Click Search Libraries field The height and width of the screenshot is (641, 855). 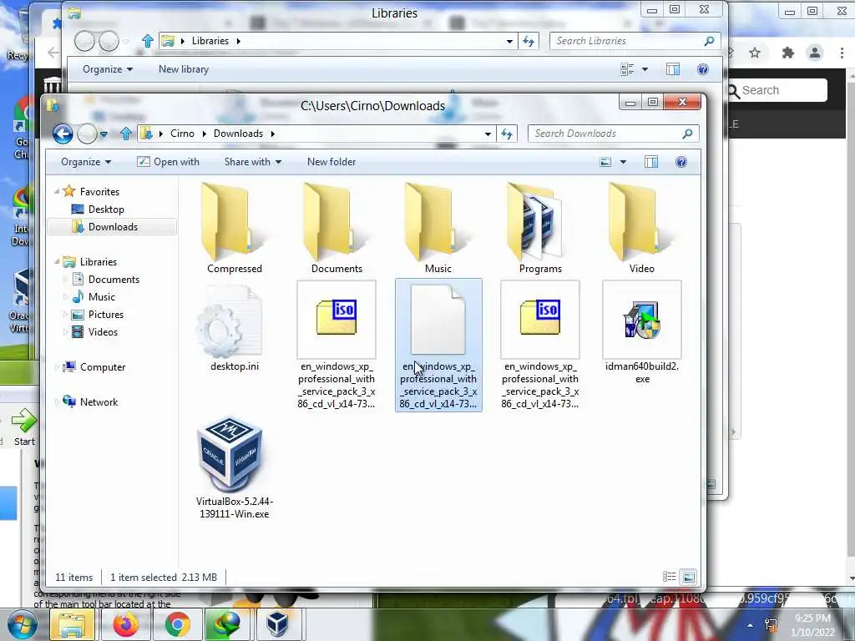635,41
